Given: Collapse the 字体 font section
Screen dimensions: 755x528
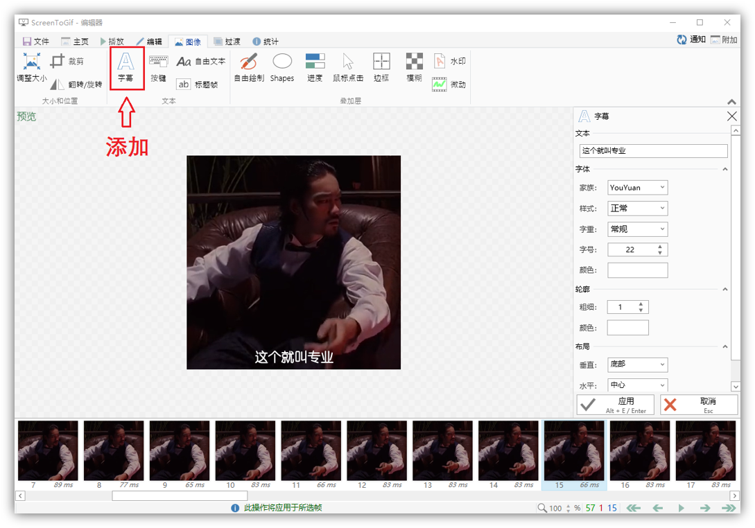Looking at the screenshot, I should tap(725, 169).
